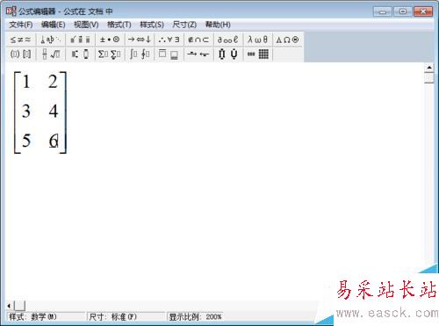Open the 视图(V) menu

(x=86, y=25)
